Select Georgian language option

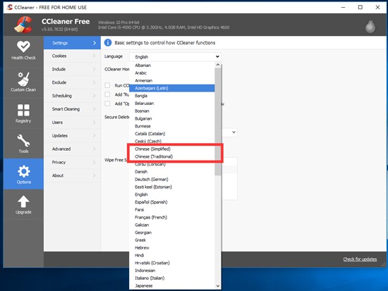point(171,233)
